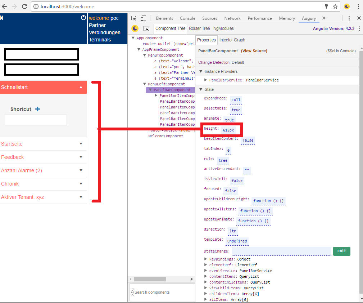Click the Augury moon logo icon
Image resolution: width=363 pixels, height=303 pixels.
pyautogui.click(x=135, y=28)
